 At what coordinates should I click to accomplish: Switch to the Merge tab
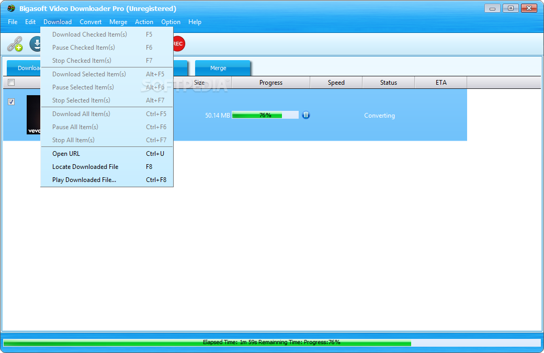(222, 68)
